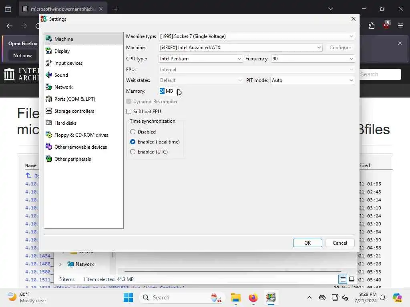Click the File Explorer horizontal scrollbar

click(x=233, y=271)
